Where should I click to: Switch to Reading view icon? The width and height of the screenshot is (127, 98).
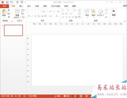tap(87, 96)
